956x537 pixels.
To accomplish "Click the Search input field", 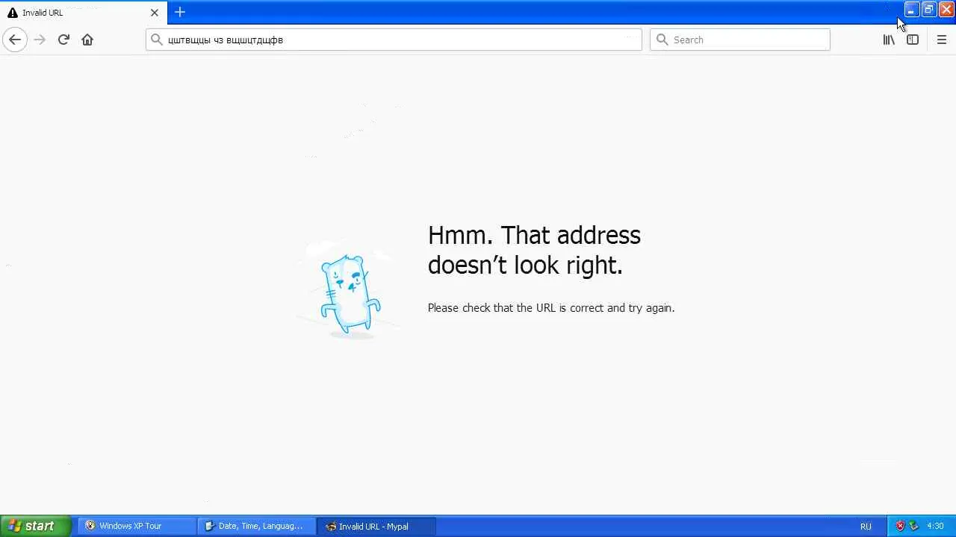I will [739, 40].
